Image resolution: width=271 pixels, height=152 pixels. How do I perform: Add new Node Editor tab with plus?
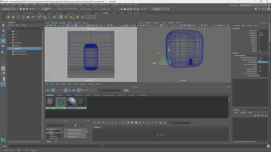point(105,128)
